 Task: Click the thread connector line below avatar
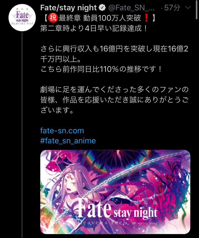tap(22, 135)
